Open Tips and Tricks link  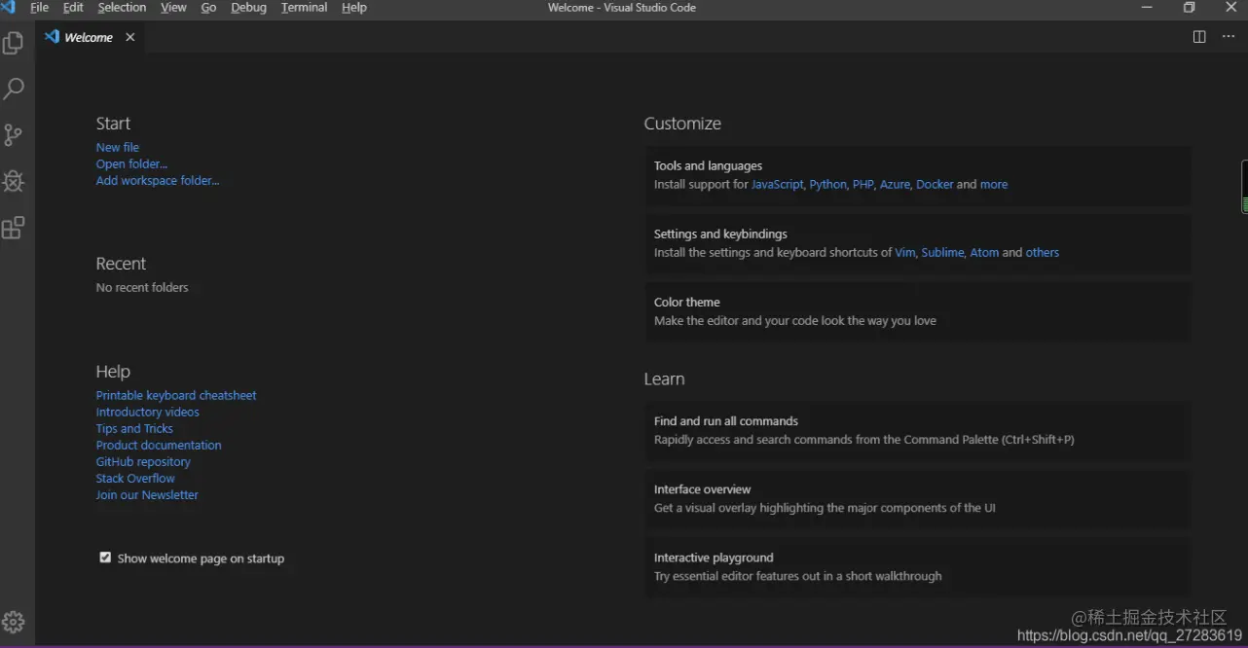click(x=134, y=429)
